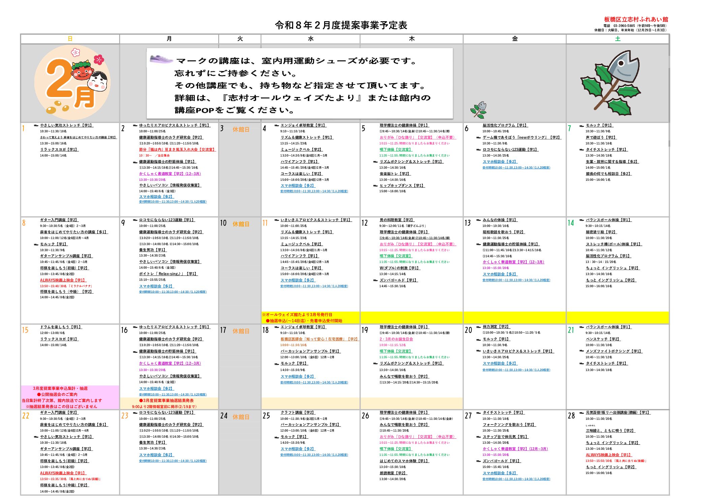Select the 日 Sunday column header
The width and height of the screenshot is (713, 504).
tap(70, 39)
